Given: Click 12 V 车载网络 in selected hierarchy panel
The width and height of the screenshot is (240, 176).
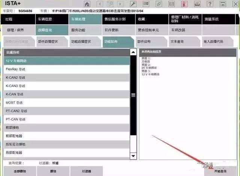Looking at the screenshot, I should [x=150, y=74].
